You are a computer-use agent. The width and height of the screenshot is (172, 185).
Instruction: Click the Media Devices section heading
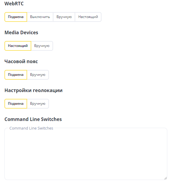(21, 32)
